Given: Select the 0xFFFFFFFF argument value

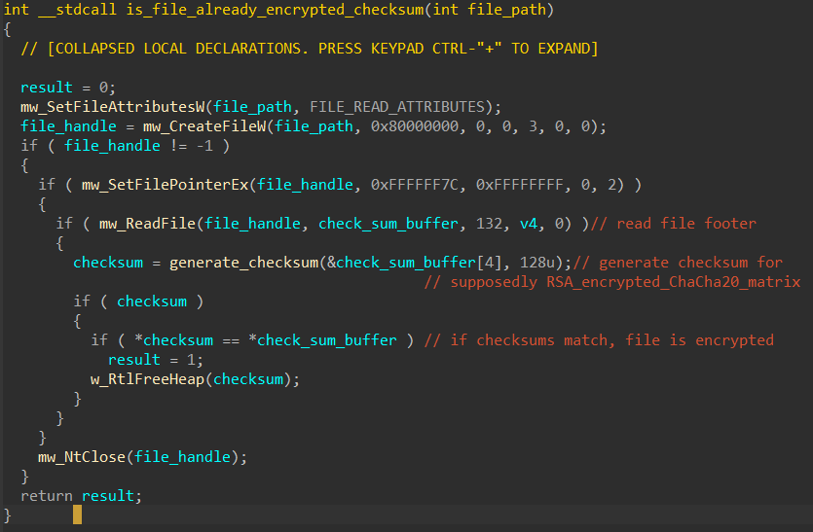Looking at the screenshot, I should (x=520, y=185).
